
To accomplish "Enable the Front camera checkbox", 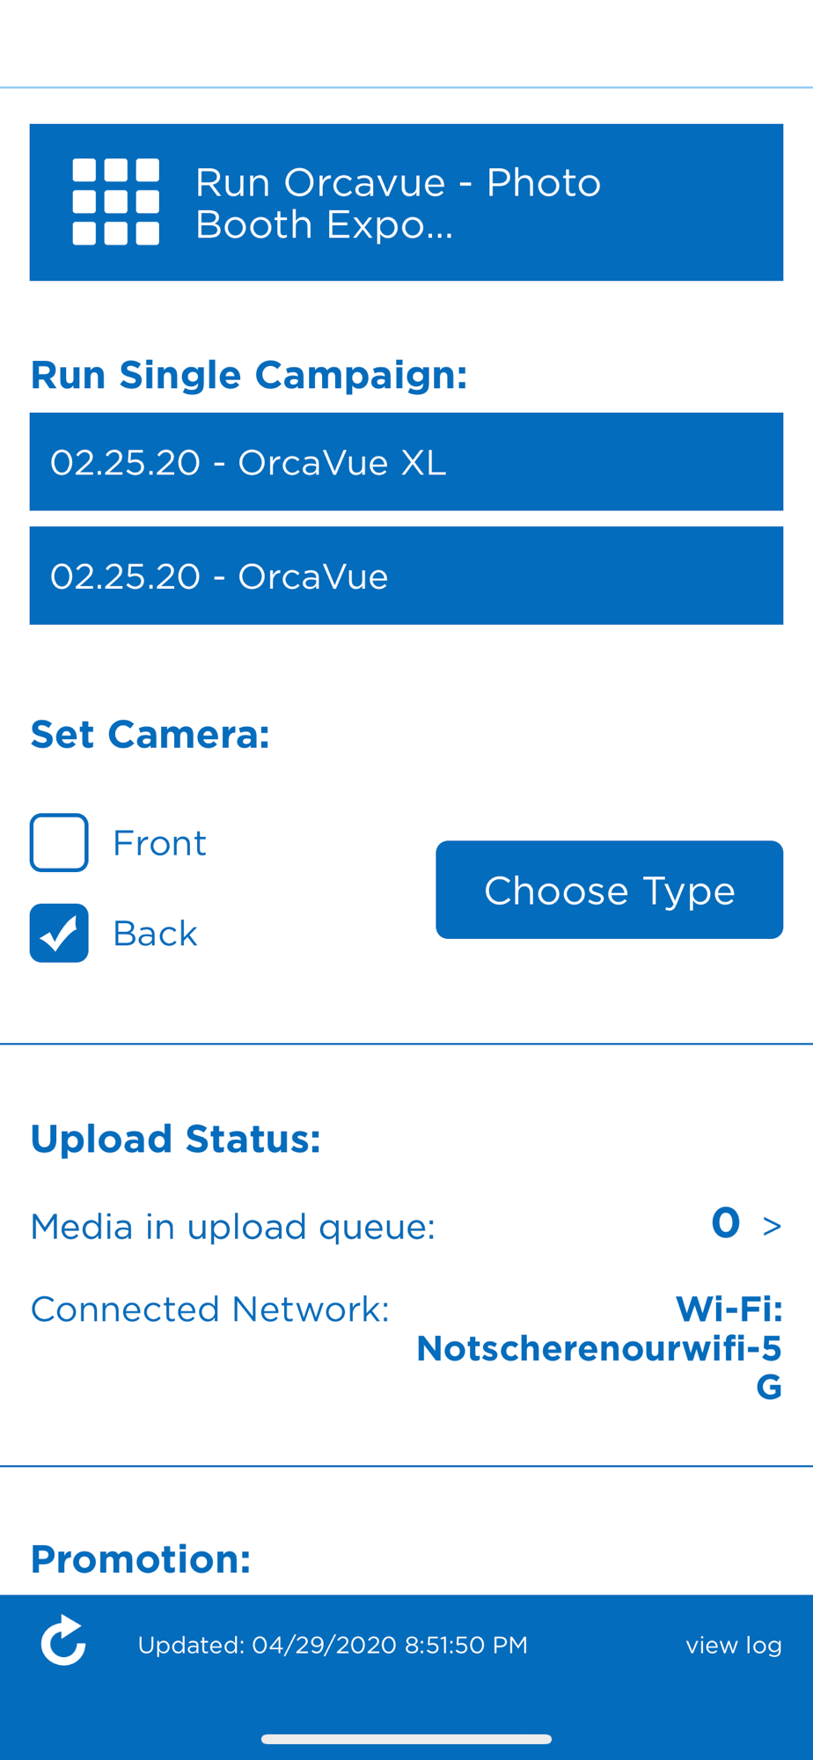I will tap(59, 842).
